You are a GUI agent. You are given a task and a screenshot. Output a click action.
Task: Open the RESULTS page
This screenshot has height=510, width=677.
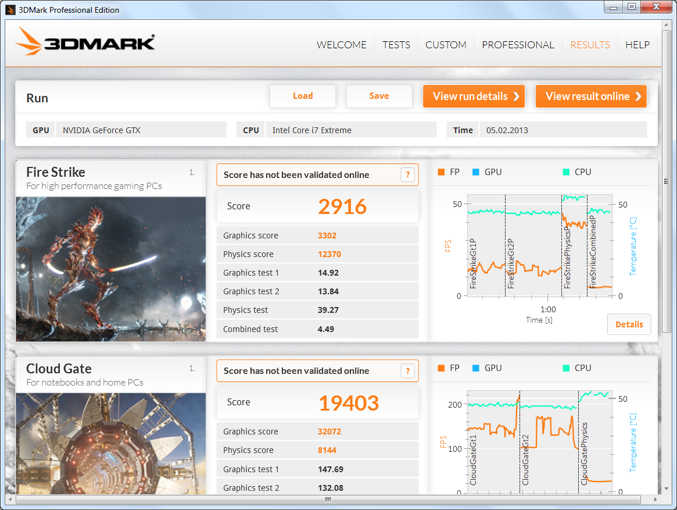pos(590,45)
